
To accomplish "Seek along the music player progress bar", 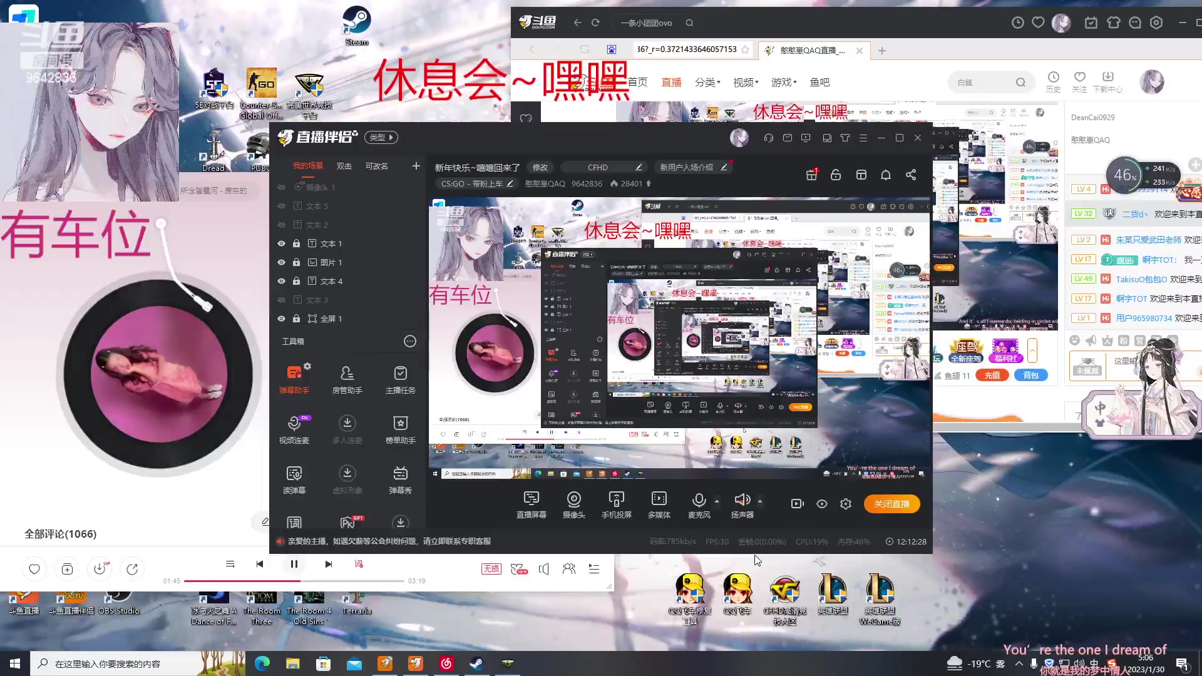I will click(x=294, y=581).
